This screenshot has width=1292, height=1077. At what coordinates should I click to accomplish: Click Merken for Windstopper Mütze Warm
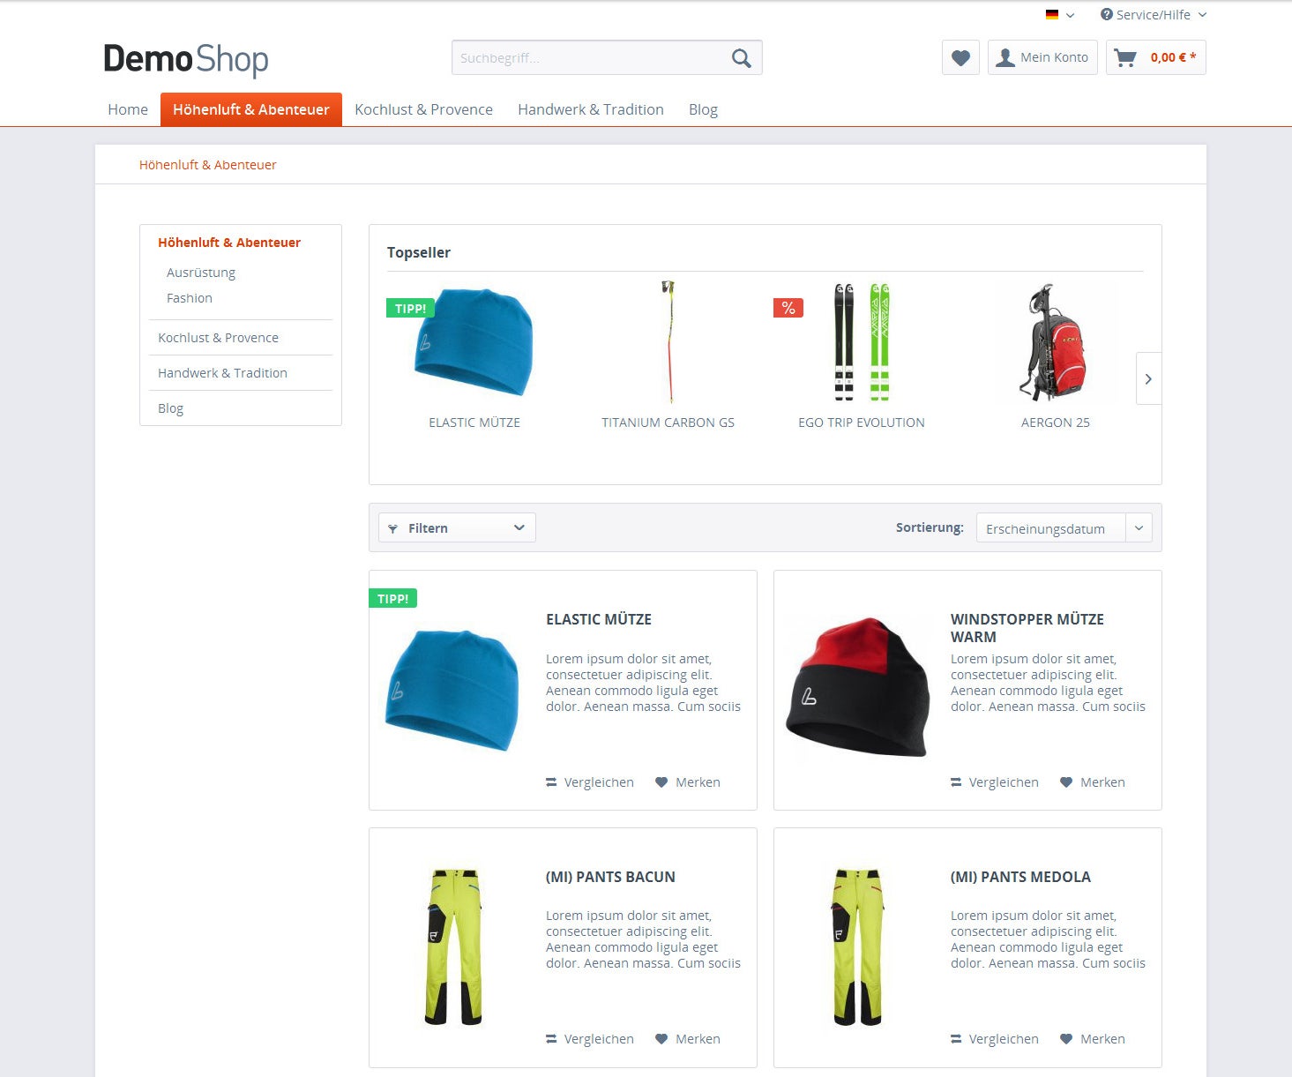coord(1093,782)
